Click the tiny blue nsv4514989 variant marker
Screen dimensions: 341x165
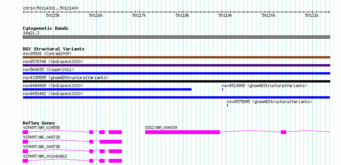click(223, 89)
